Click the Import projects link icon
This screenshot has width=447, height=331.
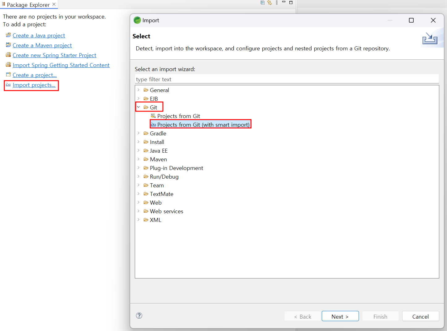point(8,85)
